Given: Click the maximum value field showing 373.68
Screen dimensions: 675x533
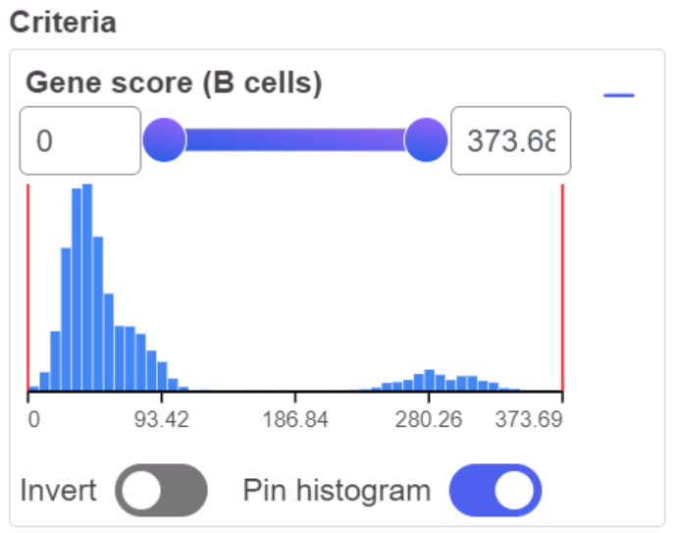Looking at the screenshot, I should coord(511,140).
